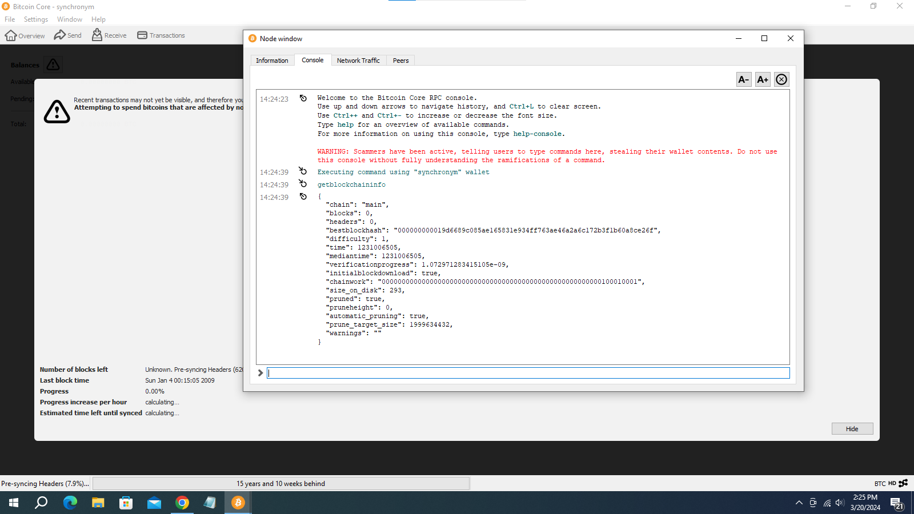The height and width of the screenshot is (514, 914).
Task: Open the Windows Start menu
Action: 14,503
